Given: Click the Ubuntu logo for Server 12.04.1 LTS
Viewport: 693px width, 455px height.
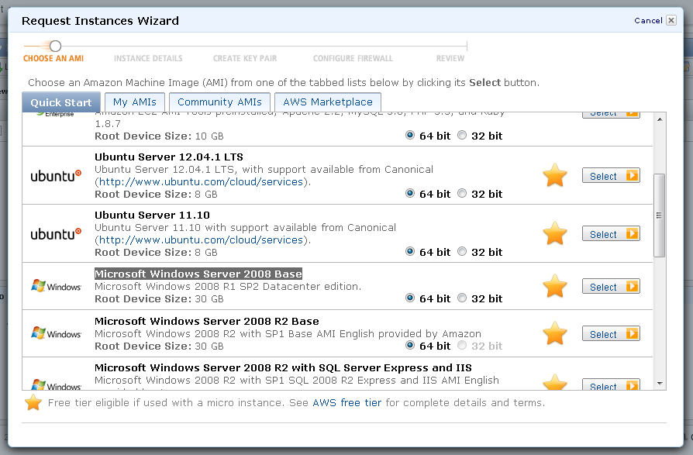Looking at the screenshot, I should tap(56, 176).
